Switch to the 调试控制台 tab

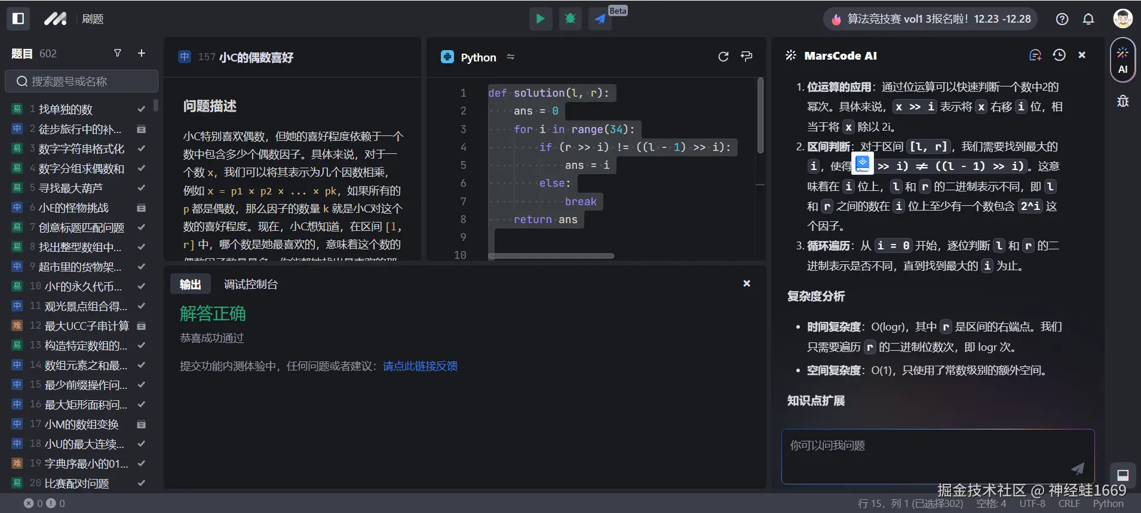[250, 285]
